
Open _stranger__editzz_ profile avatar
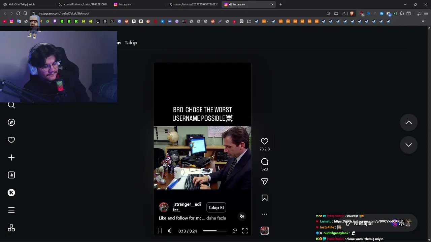[164, 207]
